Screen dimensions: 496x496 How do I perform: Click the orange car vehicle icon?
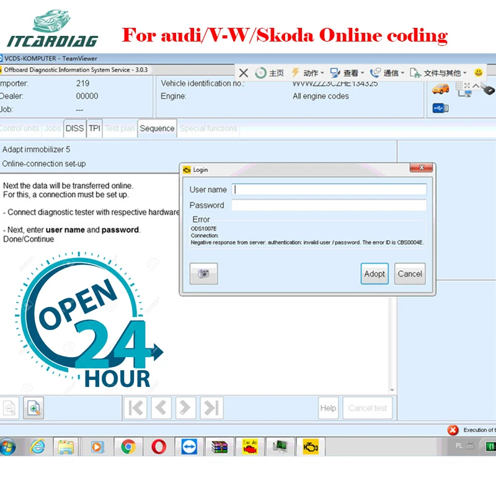click(440, 89)
